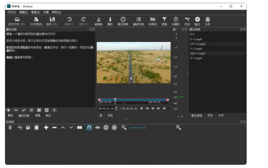Click the timeline zoom-out magnifier icon
Screen dimensions: 268x168
124,128
